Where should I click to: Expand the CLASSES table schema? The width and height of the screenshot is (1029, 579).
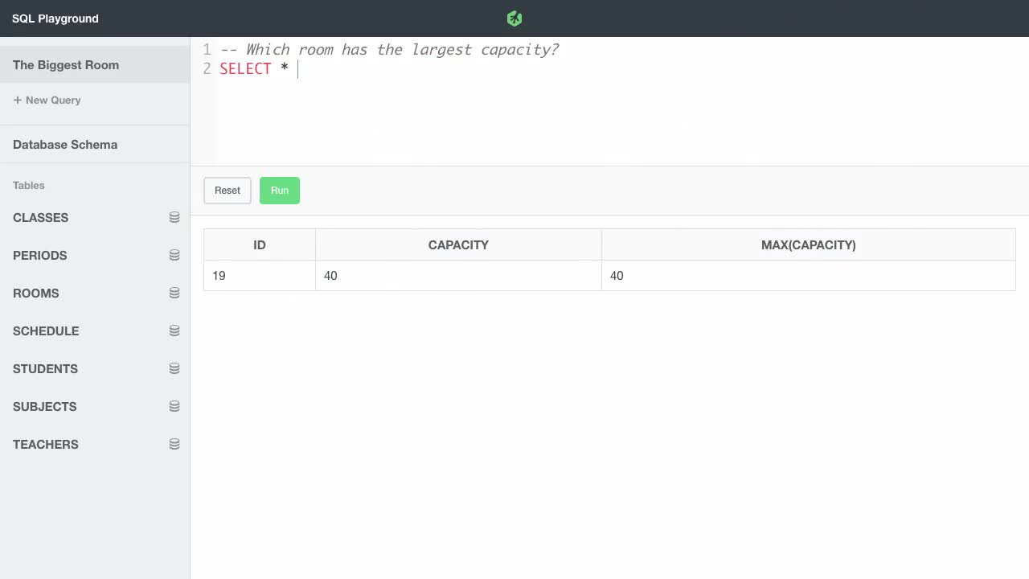point(40,217)
